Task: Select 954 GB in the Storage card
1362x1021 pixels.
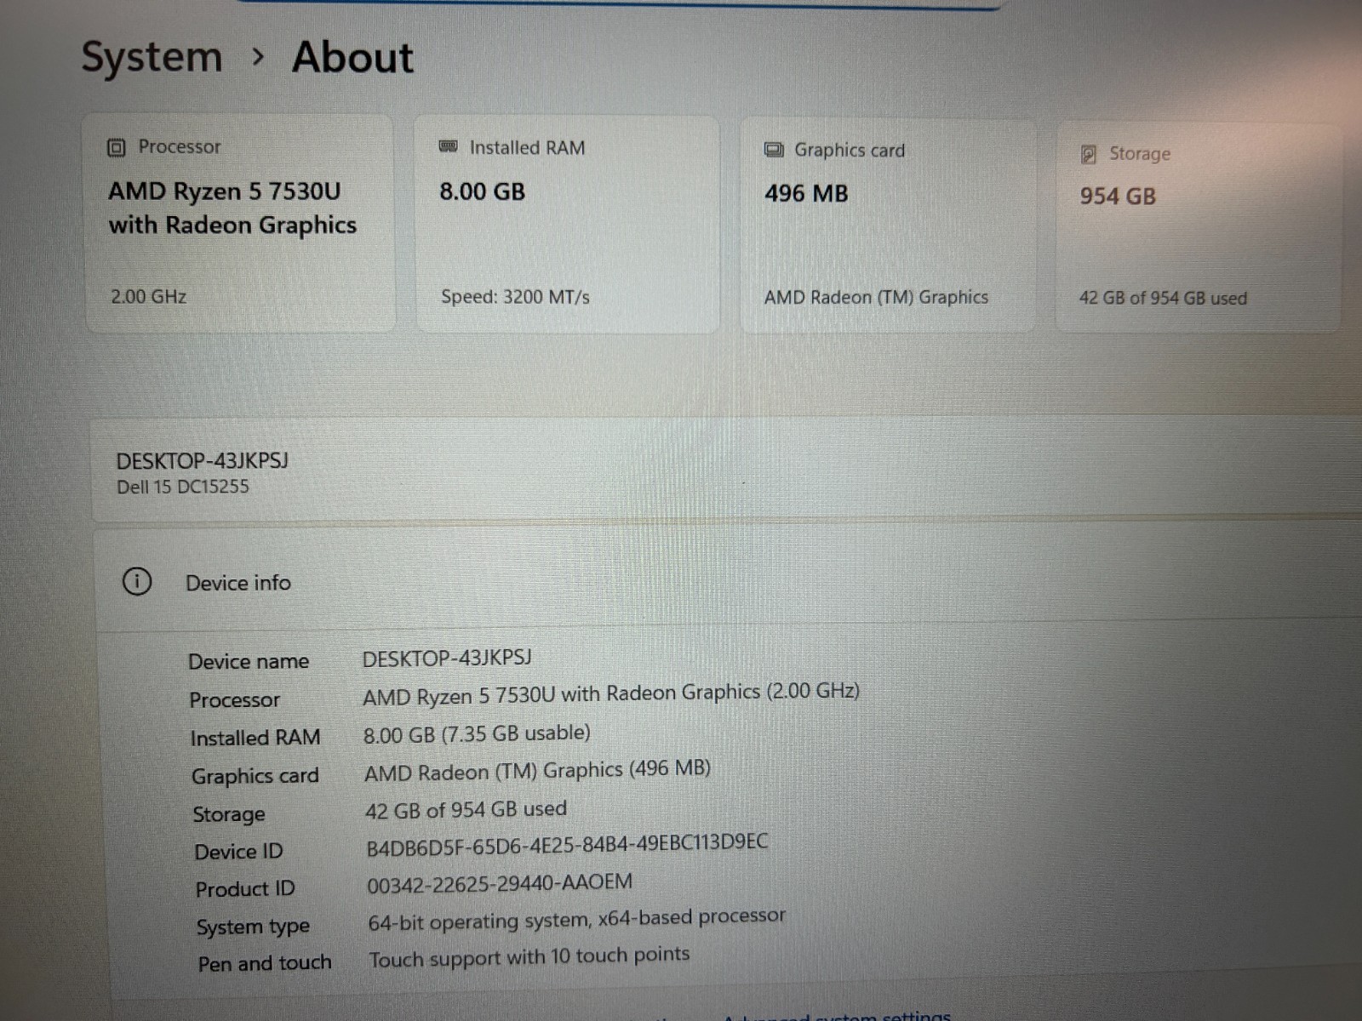Action: (x=1118, y=197)
